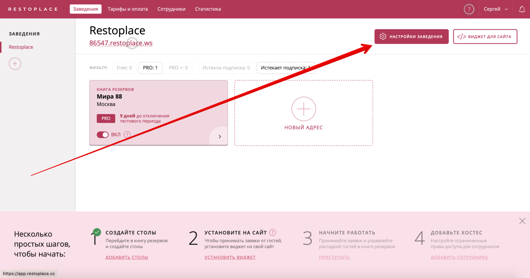Click the Создайте столы step heading
Screen dimensions: 530x278
coord(131,233)
